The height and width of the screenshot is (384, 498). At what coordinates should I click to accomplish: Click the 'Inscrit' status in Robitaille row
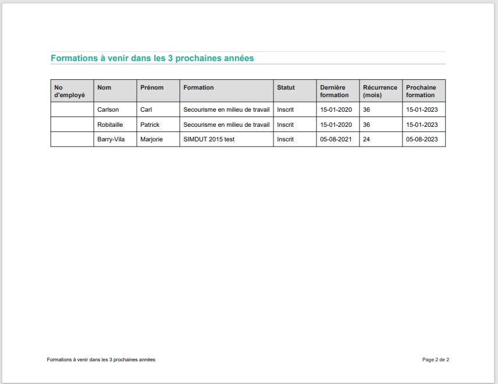(295, 125)
